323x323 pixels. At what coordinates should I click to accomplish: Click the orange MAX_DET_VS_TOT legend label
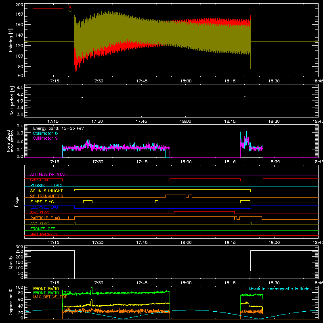50,297
